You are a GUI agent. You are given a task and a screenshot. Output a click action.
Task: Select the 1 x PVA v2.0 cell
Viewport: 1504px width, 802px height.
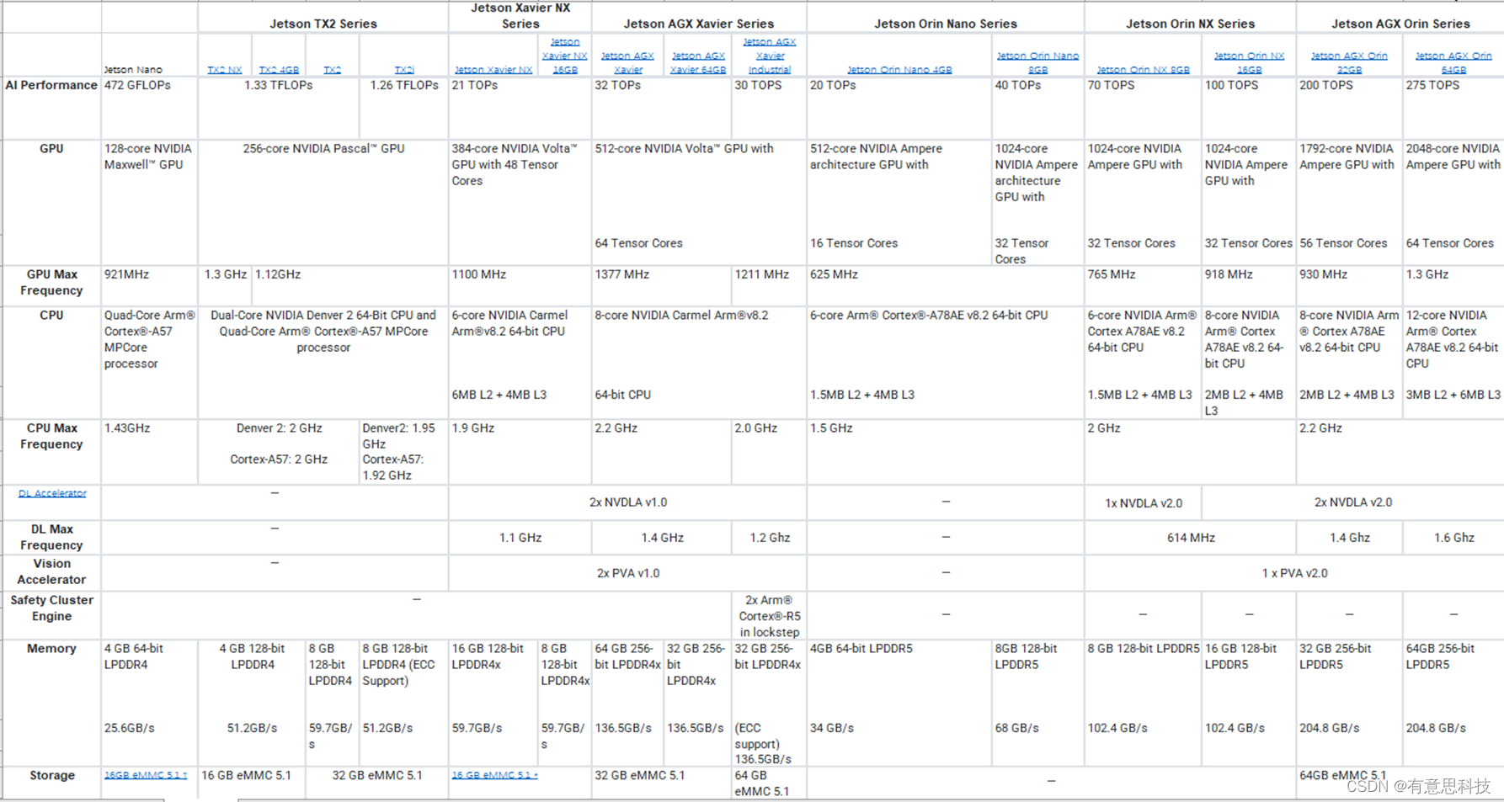tap(1294, 573)
